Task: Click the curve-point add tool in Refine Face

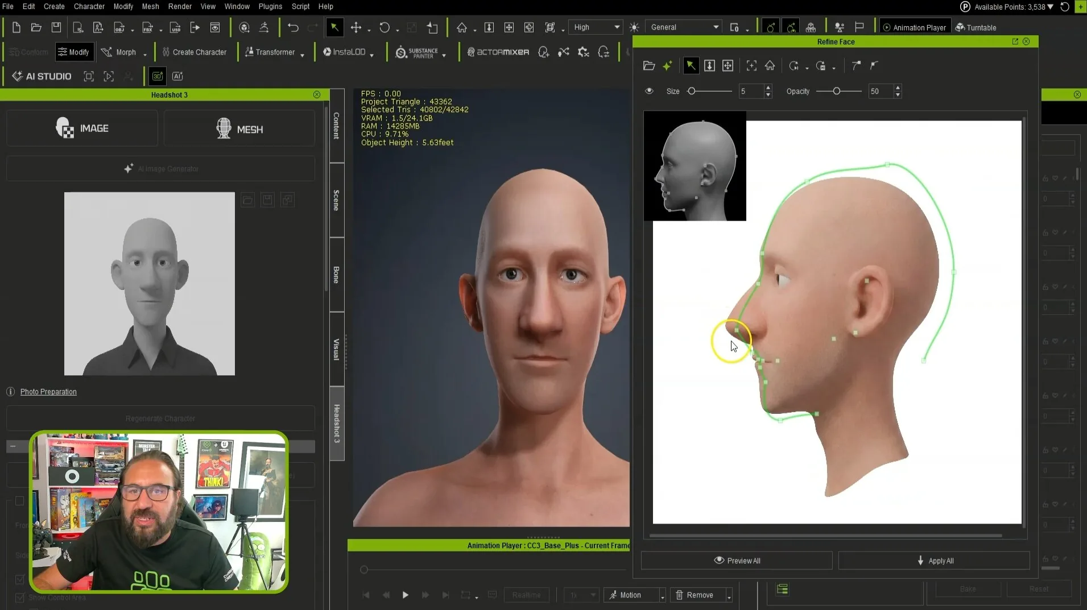Action: 856,66
